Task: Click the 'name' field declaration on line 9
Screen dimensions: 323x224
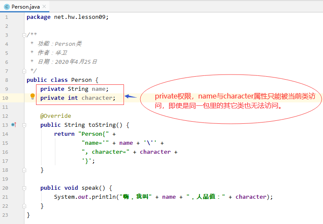Action: (99, 89)
